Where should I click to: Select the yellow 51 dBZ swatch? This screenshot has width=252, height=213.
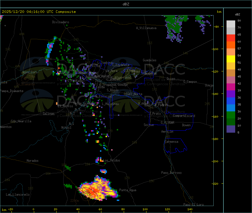pyautogui.click(x=231, y=59)
